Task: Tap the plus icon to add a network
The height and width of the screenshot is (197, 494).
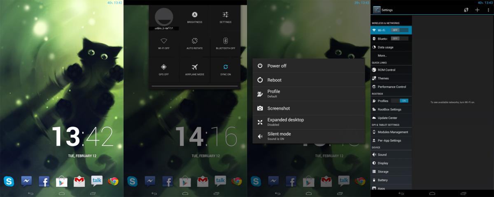Action: click(x=477, y=10)
